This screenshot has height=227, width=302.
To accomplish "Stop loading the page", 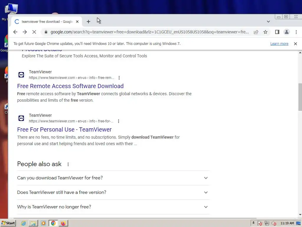I will (34, 32).
